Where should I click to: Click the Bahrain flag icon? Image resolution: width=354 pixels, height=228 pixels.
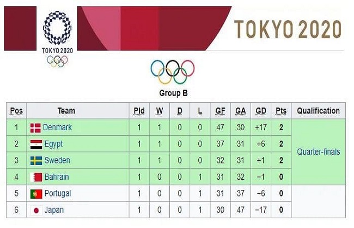click(x=36, y=177)
